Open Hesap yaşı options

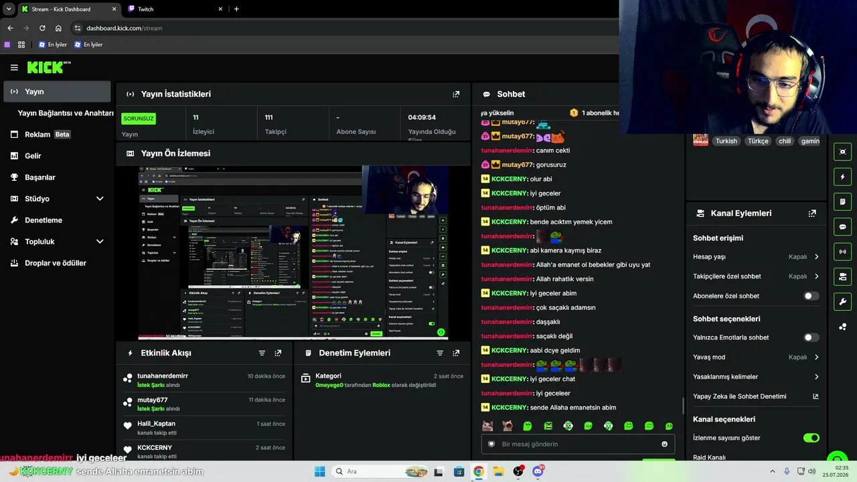756,256
